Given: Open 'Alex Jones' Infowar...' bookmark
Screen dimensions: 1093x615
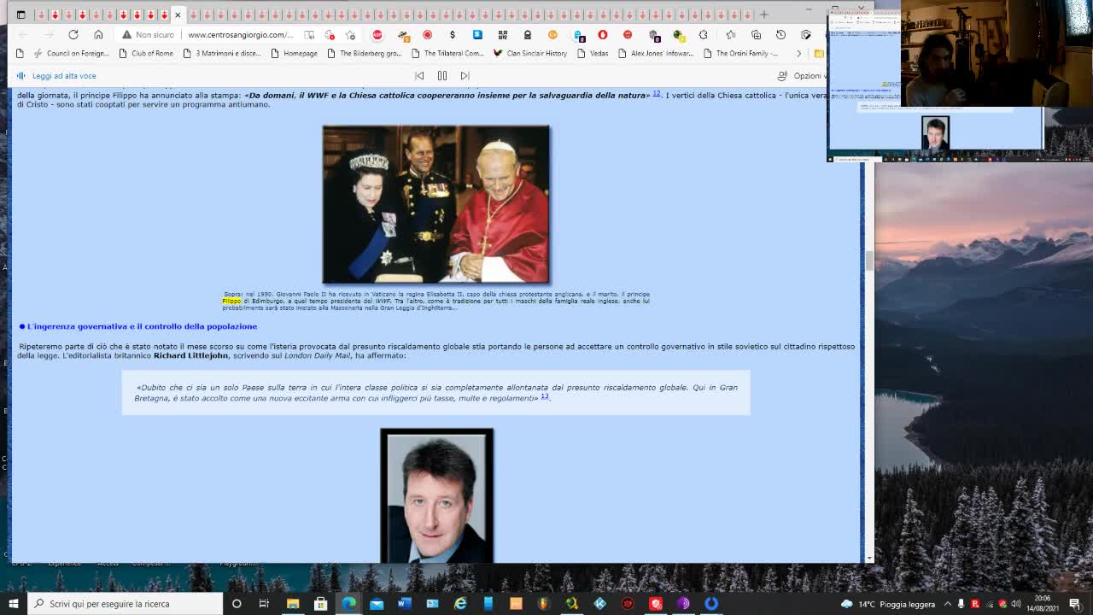Looking at the screenshot, I should point(656,53).
